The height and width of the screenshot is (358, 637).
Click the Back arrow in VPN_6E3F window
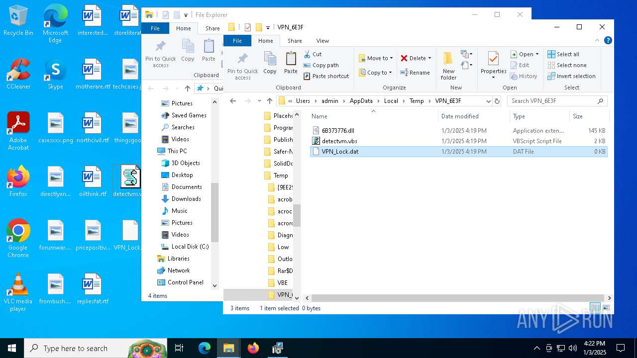click(233, 100)
